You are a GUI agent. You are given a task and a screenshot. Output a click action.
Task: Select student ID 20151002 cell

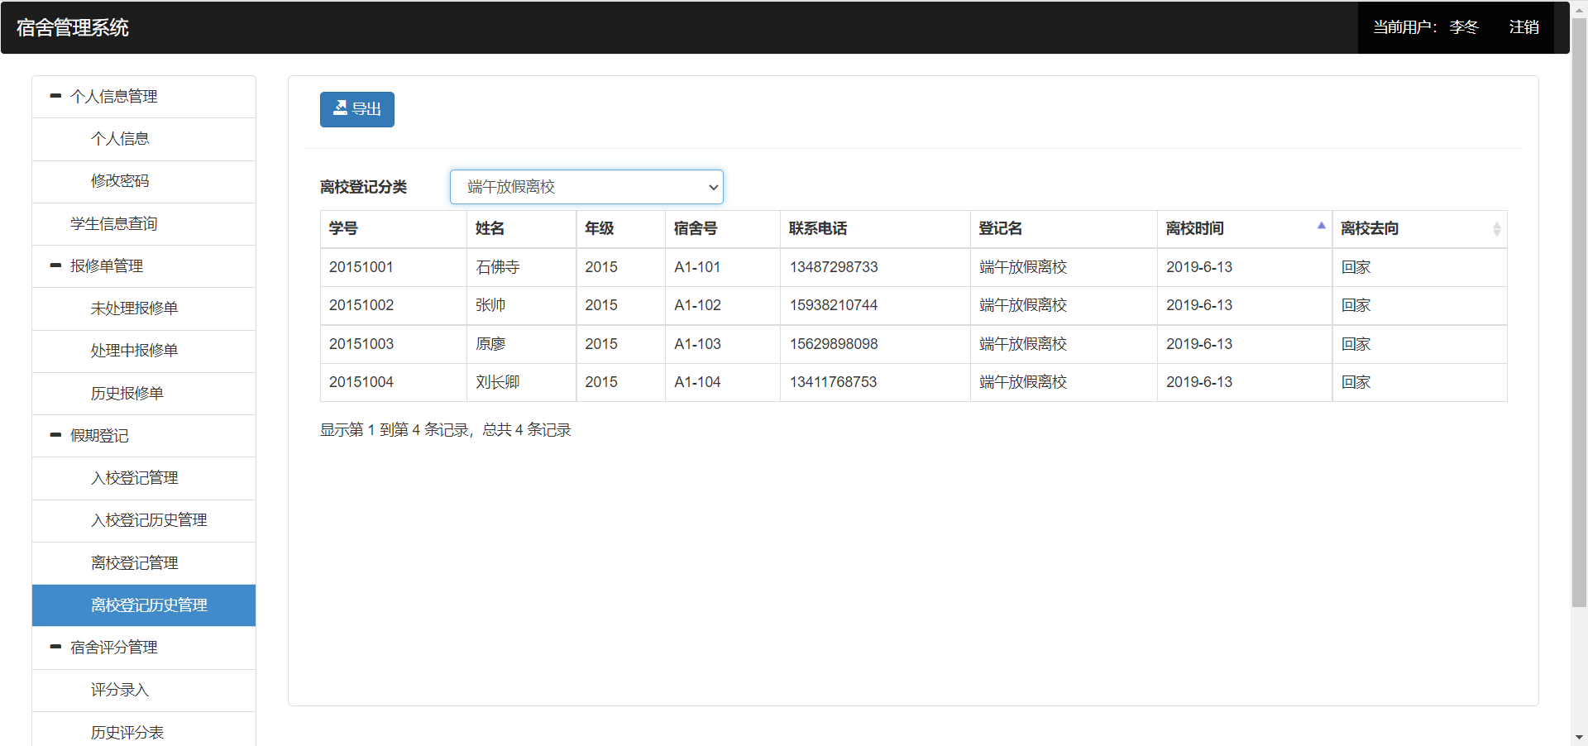tap(393, 305)
